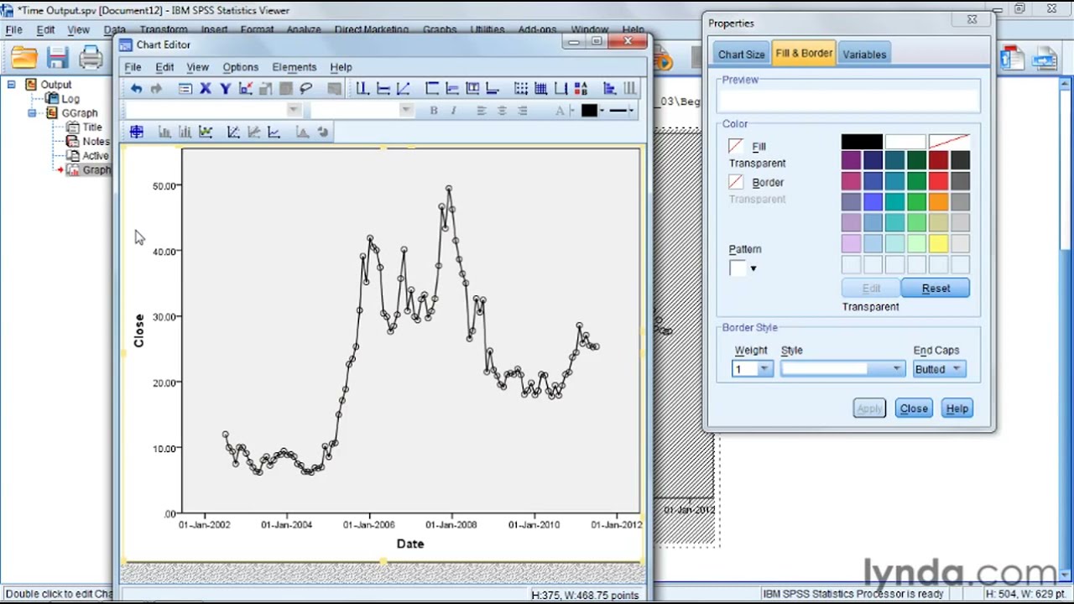Pick the transparent red-slash swatch

[949, 142]
